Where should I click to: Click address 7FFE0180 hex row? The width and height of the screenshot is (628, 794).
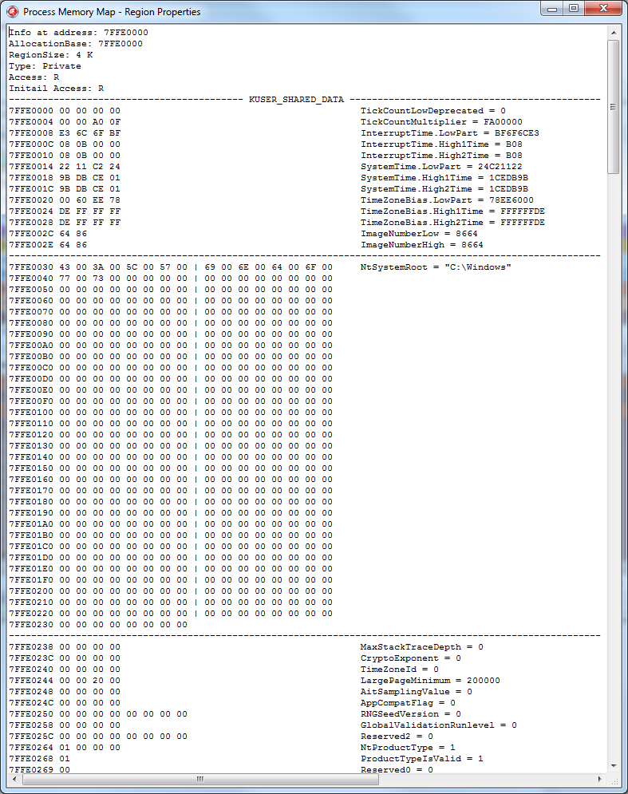171,501
